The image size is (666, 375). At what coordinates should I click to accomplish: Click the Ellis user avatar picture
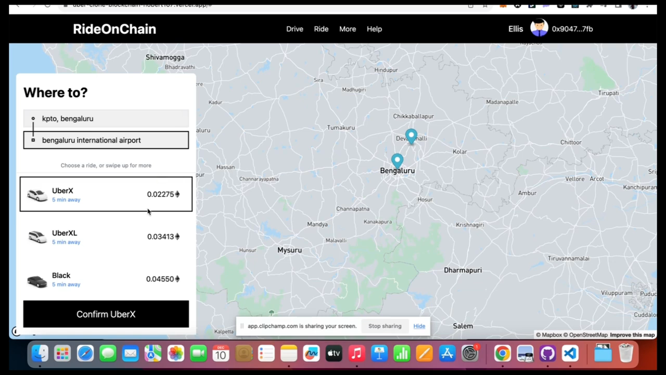pos(539,28)
